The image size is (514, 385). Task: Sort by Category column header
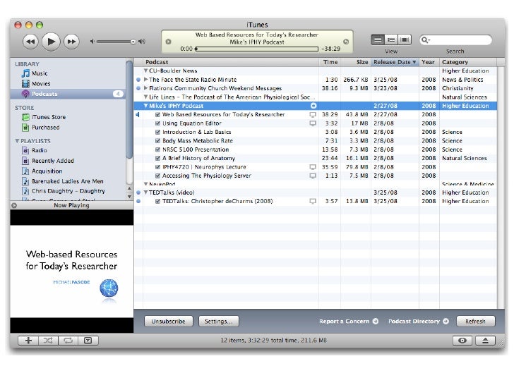468,62
